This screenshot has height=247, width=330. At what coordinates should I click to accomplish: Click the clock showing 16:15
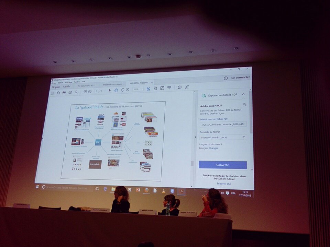point(245,192)
